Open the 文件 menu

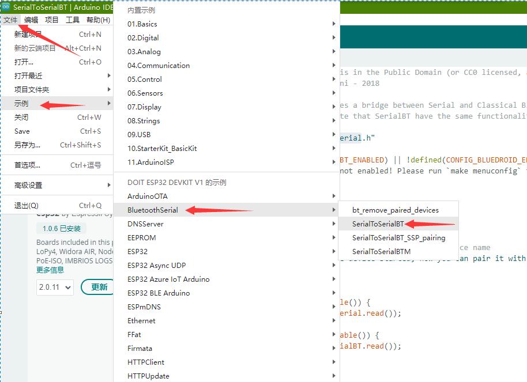[11, 20]
